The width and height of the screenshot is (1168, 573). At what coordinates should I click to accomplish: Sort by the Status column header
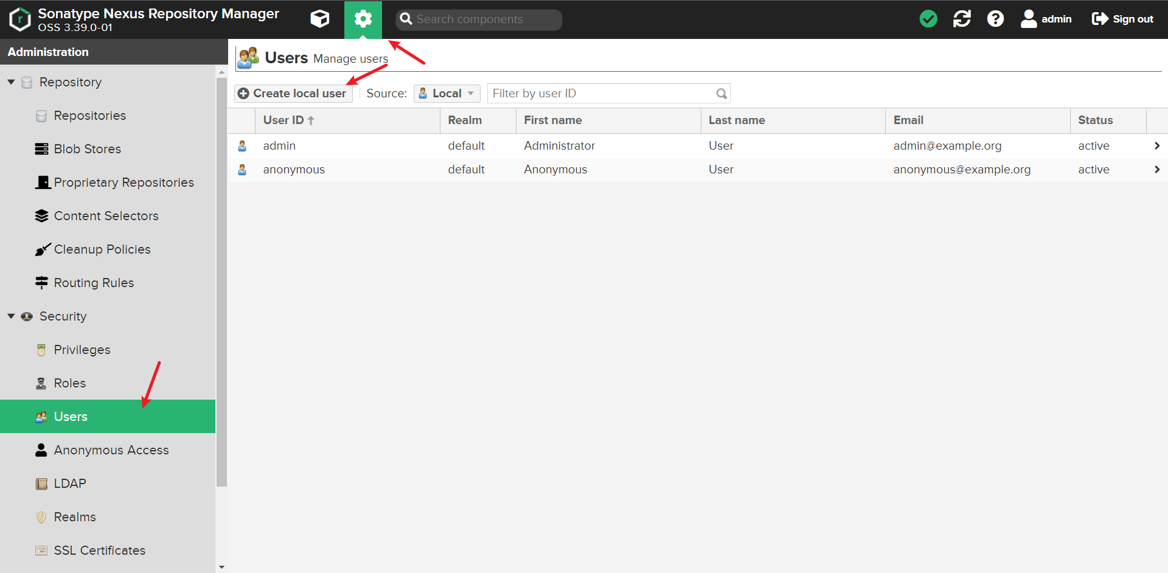click(1108, 120)
